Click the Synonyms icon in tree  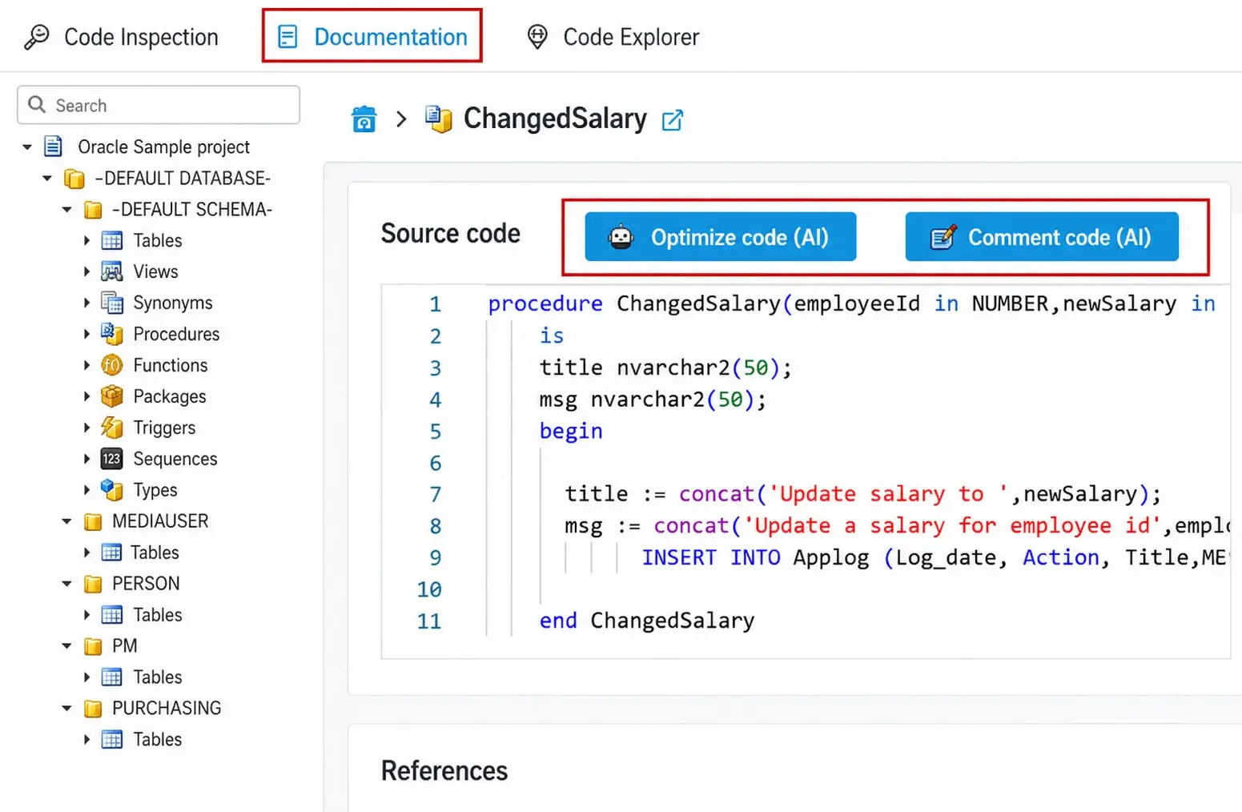[112, 303]
